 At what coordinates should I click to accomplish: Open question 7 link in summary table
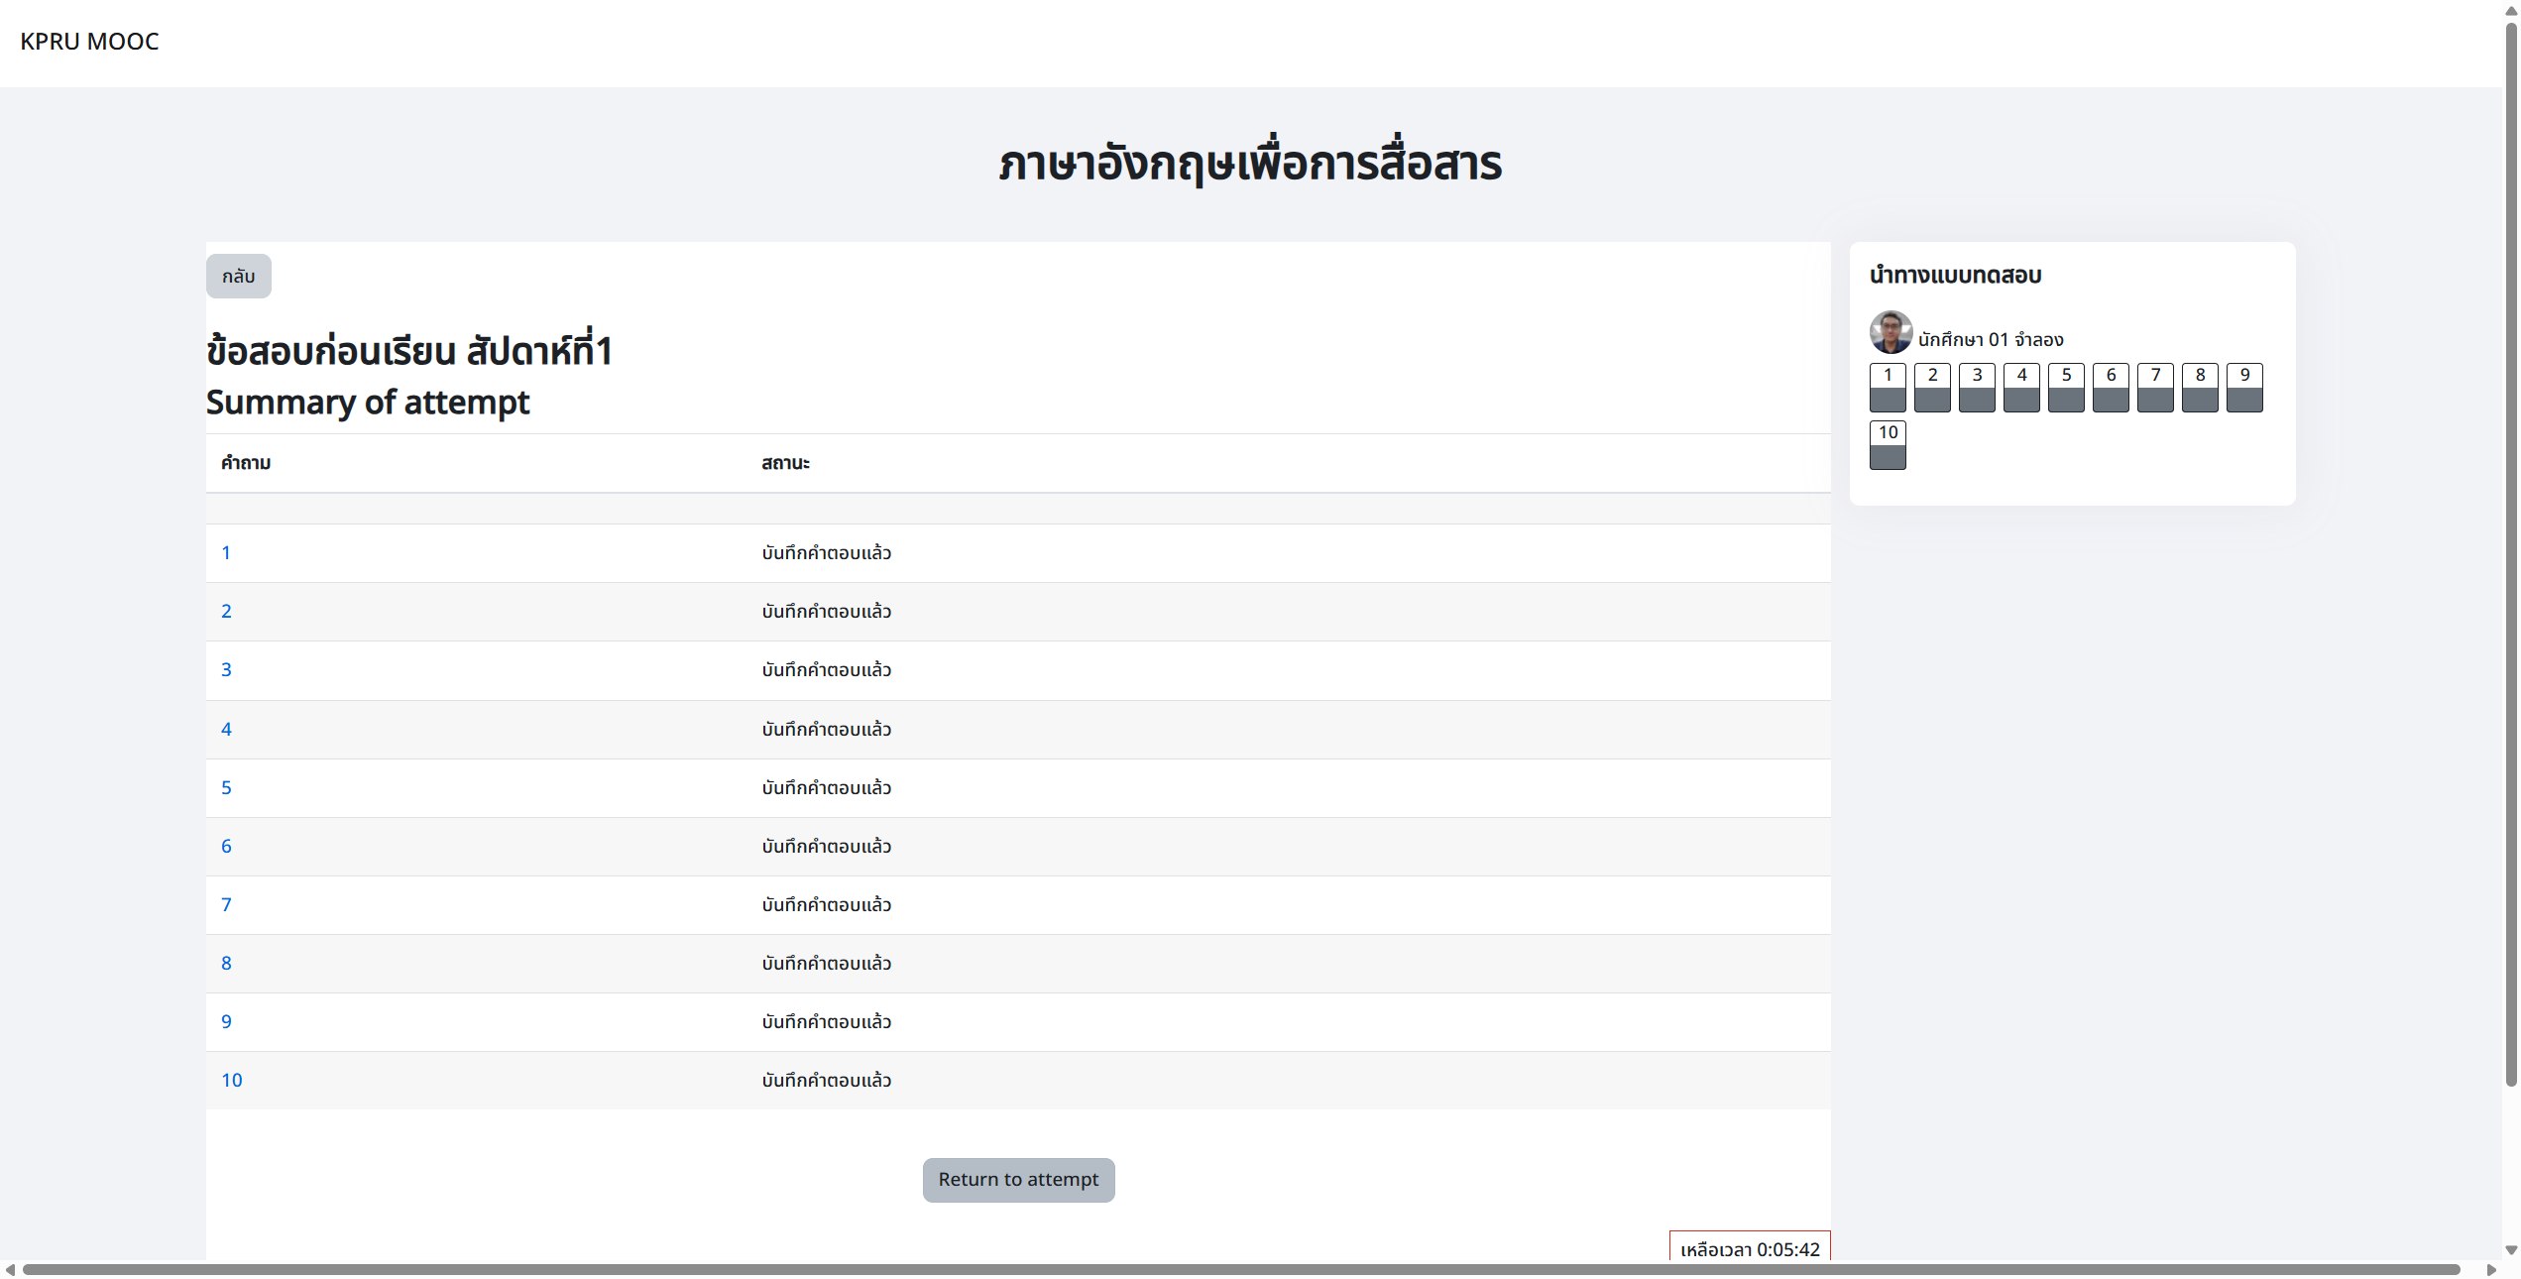click(226, 905)
